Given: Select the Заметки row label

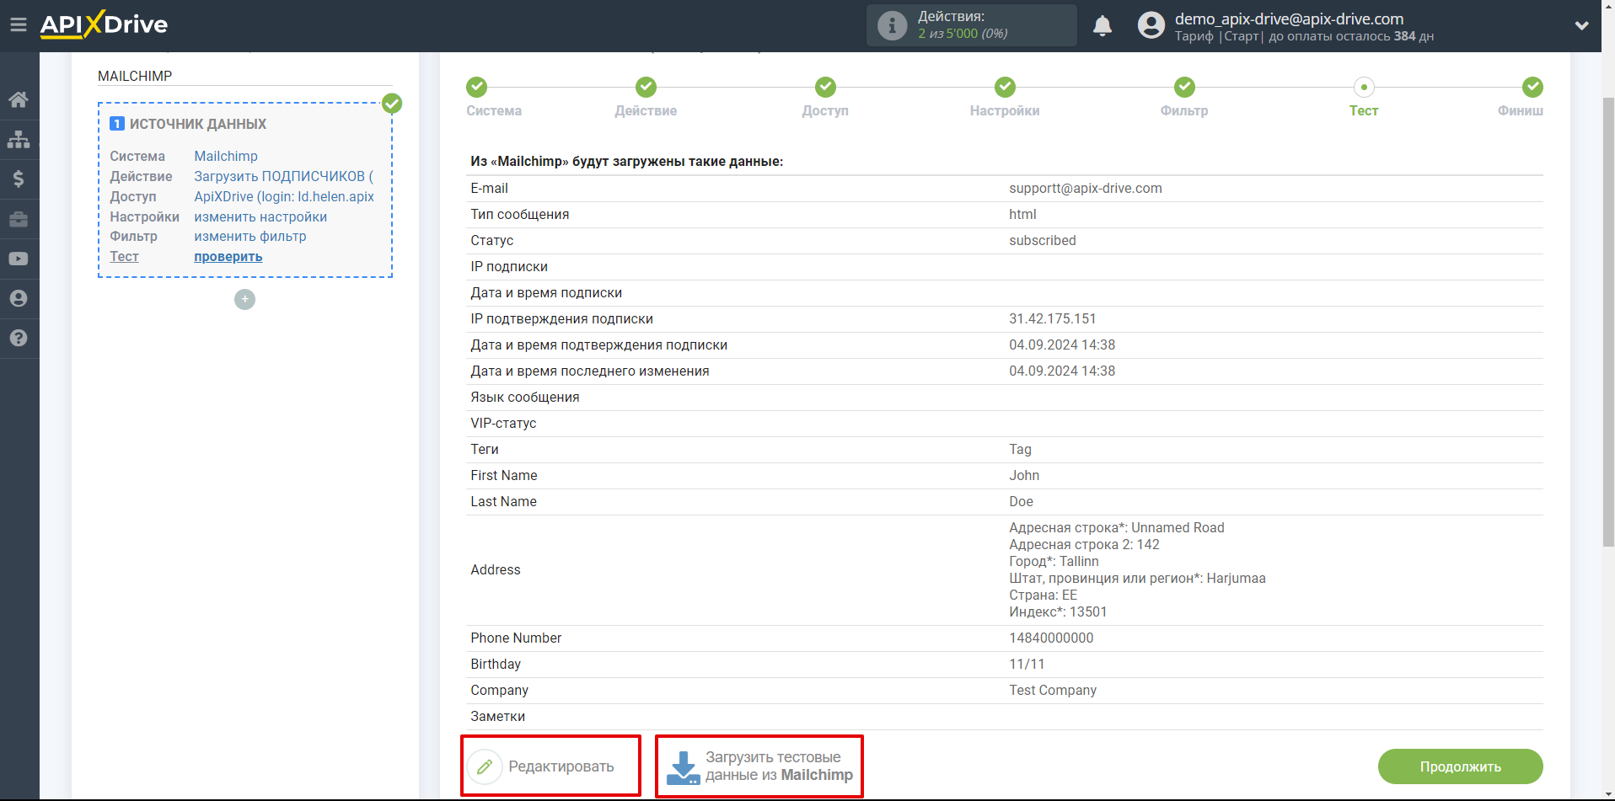Looking at the screenshot, I should pyautogui.click(x=497, y=716).
